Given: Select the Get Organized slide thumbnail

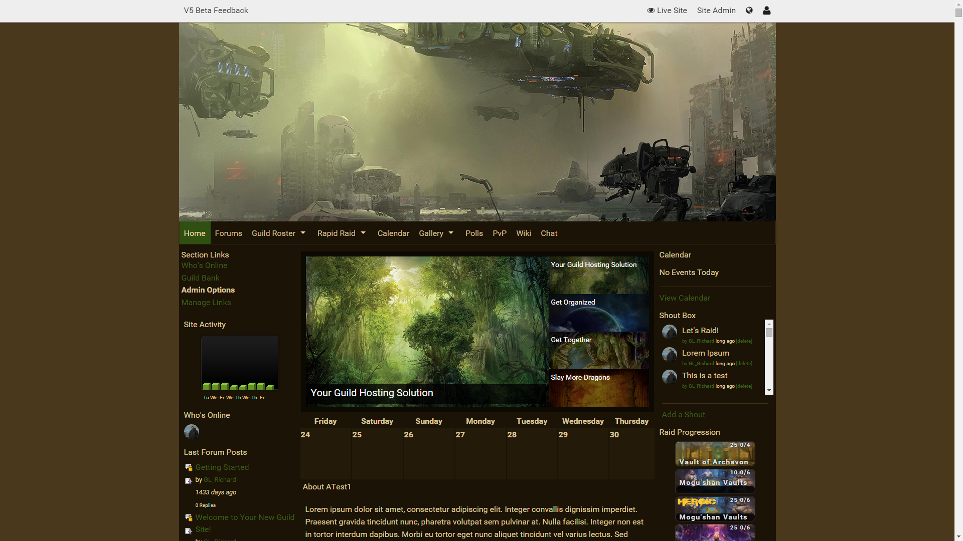Looking at the screenshot, I should coord(598,313).
